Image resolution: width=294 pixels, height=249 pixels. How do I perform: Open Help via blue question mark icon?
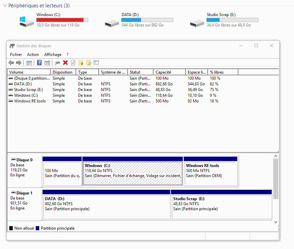click(x=39, y=63)
